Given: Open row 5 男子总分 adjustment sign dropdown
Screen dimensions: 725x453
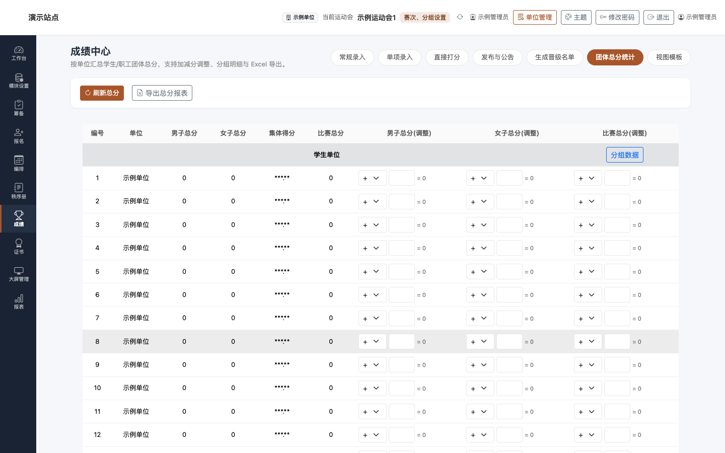Looking at the screenshot, I should (373, 272).
